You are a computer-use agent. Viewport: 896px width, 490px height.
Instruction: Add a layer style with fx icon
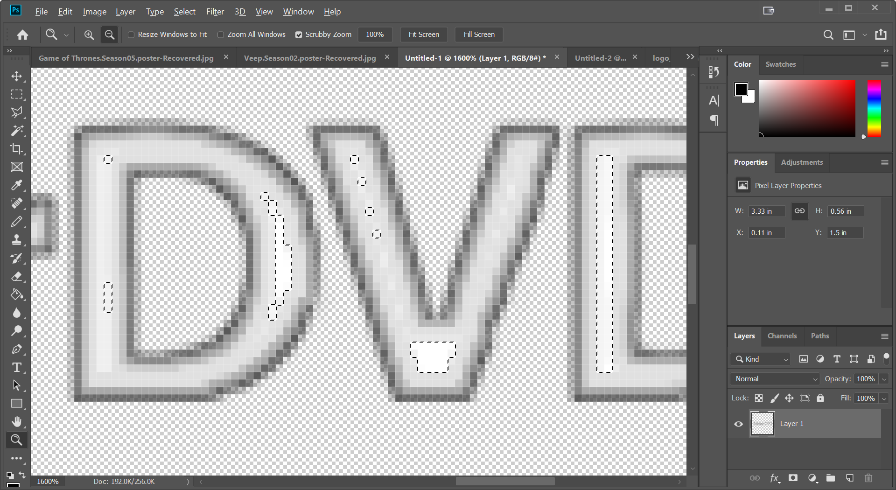[775, 478]
